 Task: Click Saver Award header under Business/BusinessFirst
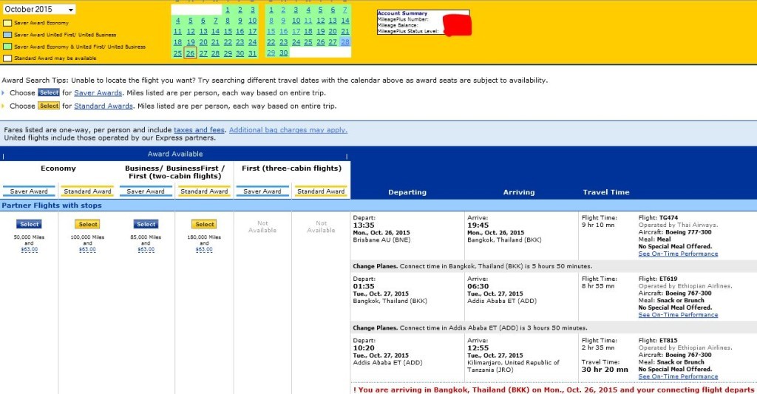tap(146, 191)
